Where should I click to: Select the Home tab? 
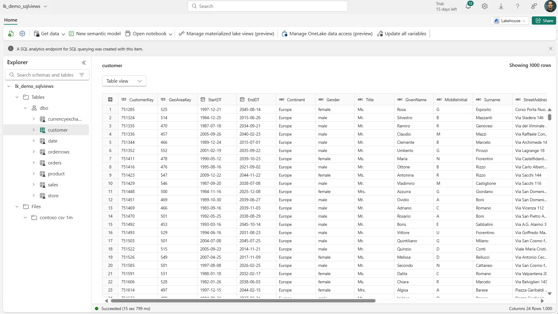11,20
